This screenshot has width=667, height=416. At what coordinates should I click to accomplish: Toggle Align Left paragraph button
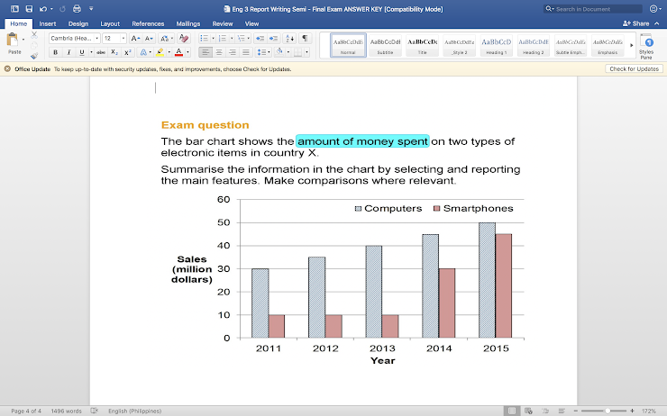(205, 52)
